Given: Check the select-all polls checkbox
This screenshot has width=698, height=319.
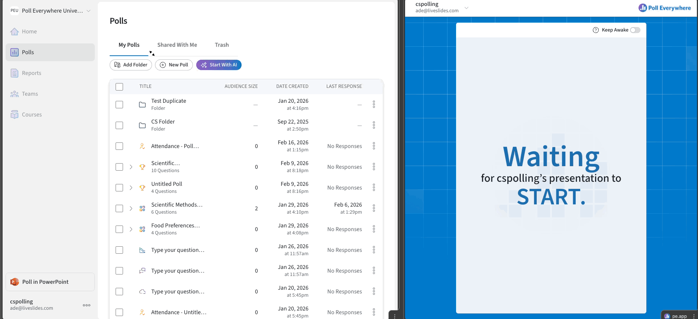Looking at the screenshot, I should 119,87.
